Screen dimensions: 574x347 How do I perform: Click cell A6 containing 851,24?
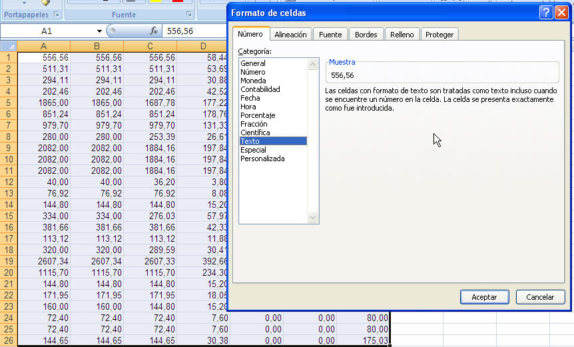click(x=43, y=114)
